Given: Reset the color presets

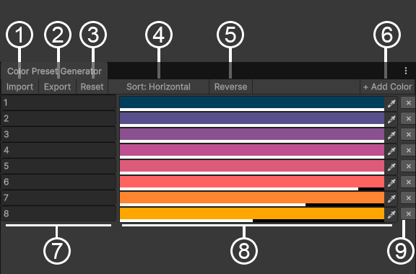Looking at the screenshot, I should pos(92,87).
